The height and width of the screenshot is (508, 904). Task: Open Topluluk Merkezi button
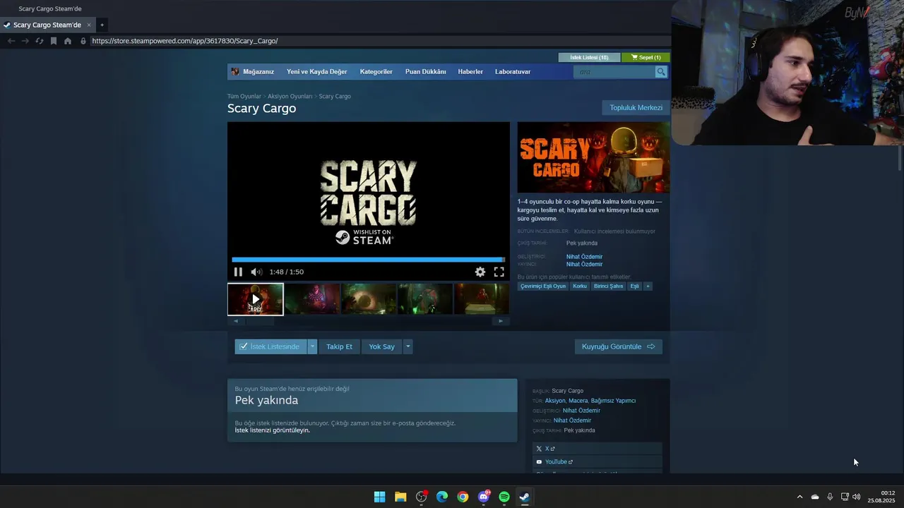click(x=636, y=108)
